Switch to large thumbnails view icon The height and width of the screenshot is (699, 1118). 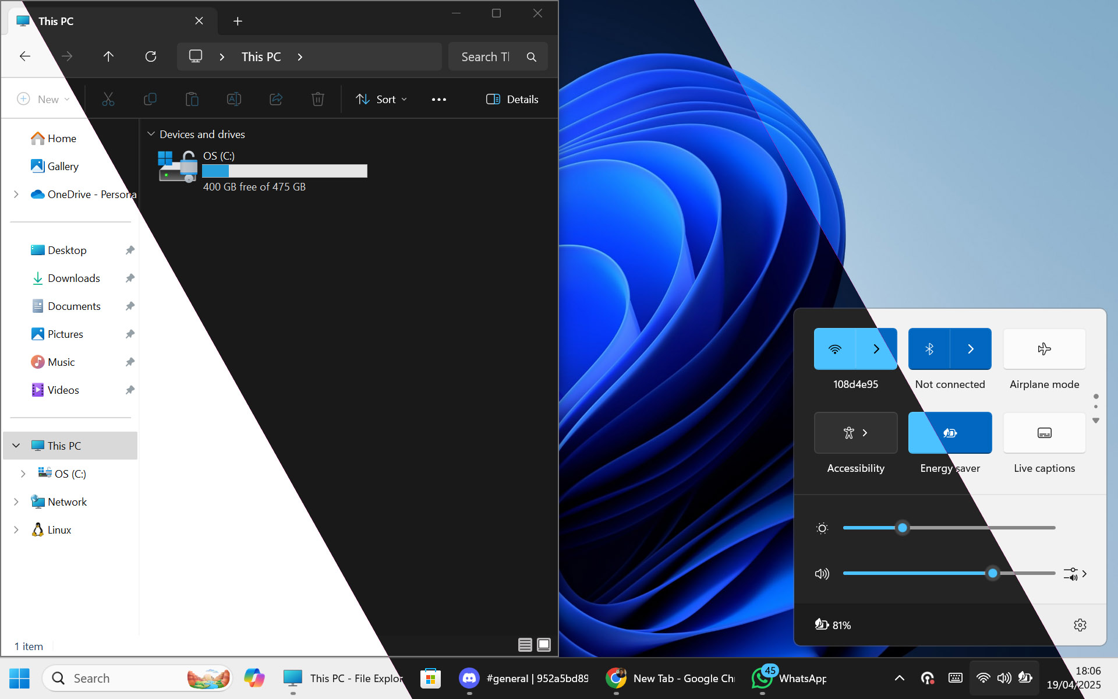(544, 645)
